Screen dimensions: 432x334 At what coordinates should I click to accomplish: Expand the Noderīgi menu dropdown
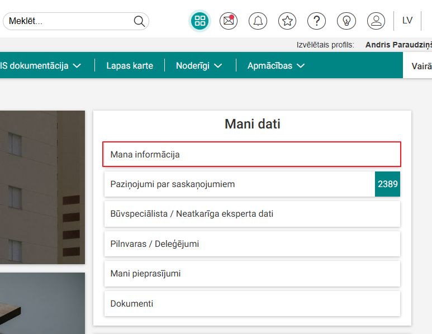pos(199,65)
